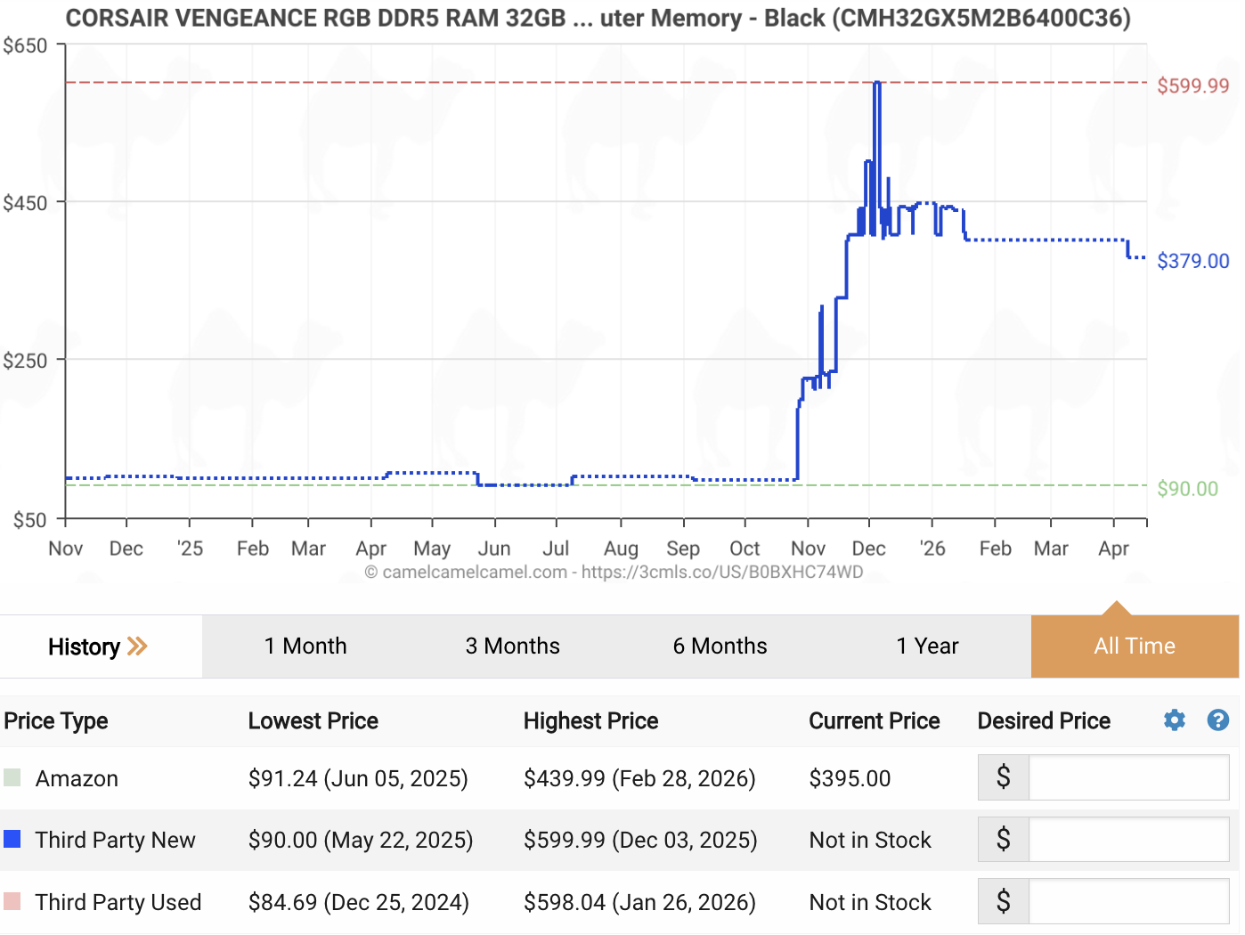Click Amazon lowest price $91.24 cell
The height and width of the screenshot is (935, 1245).
358,778
